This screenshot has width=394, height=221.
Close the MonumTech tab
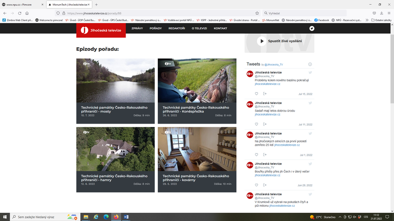click(x=88, y=5)
